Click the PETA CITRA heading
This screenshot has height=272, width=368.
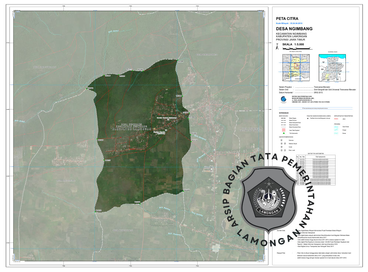point(287,18)
